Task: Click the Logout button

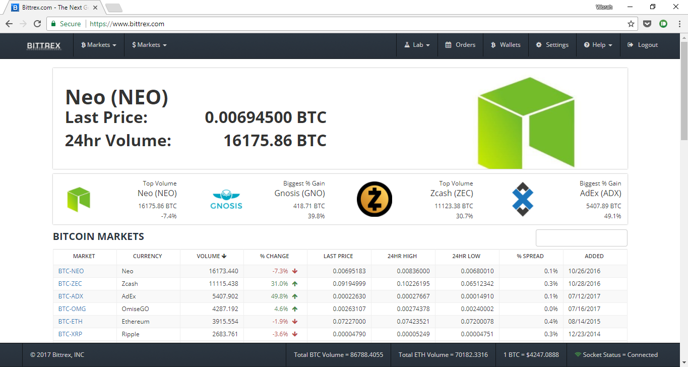Action: 643,45
